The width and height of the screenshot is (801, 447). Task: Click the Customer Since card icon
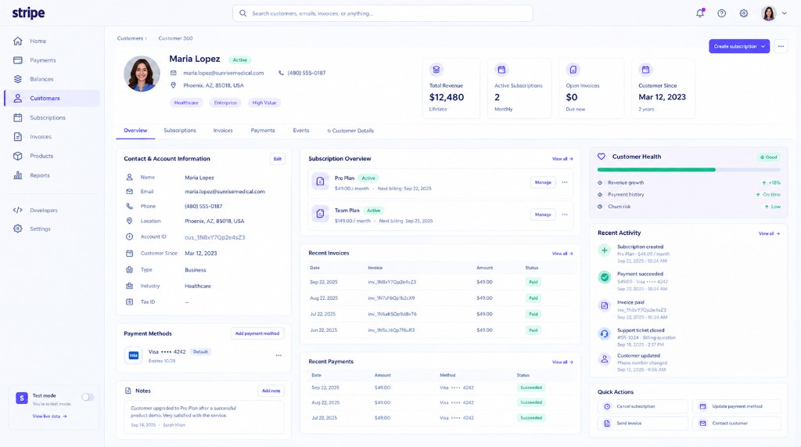645,70
